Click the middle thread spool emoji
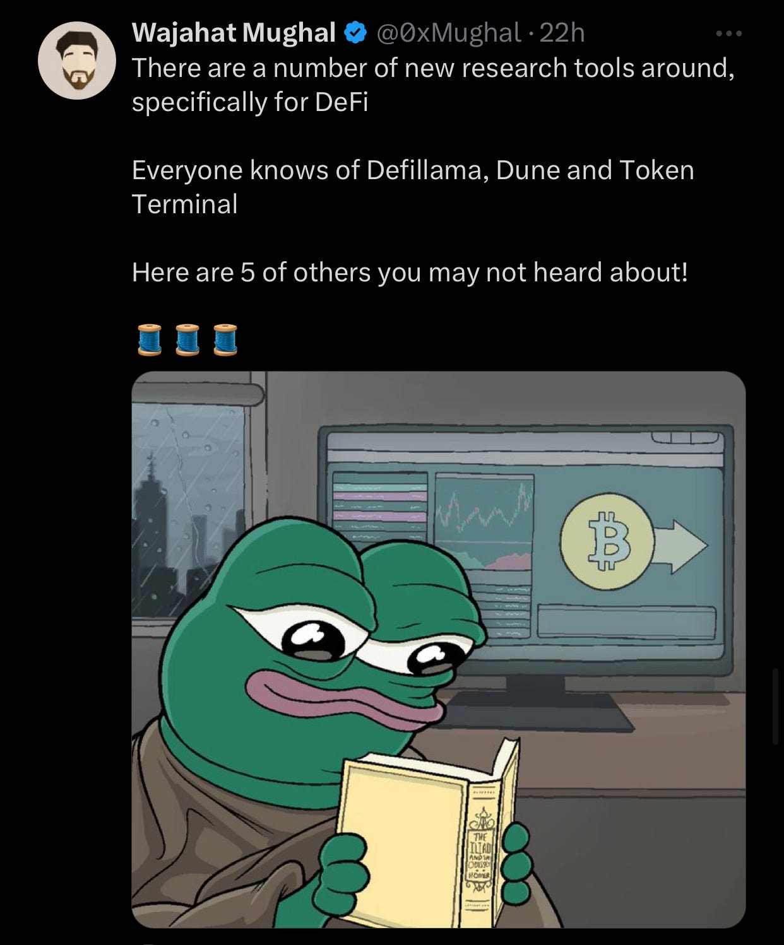The height and width of the screenshot is (945, 784). 187,340
